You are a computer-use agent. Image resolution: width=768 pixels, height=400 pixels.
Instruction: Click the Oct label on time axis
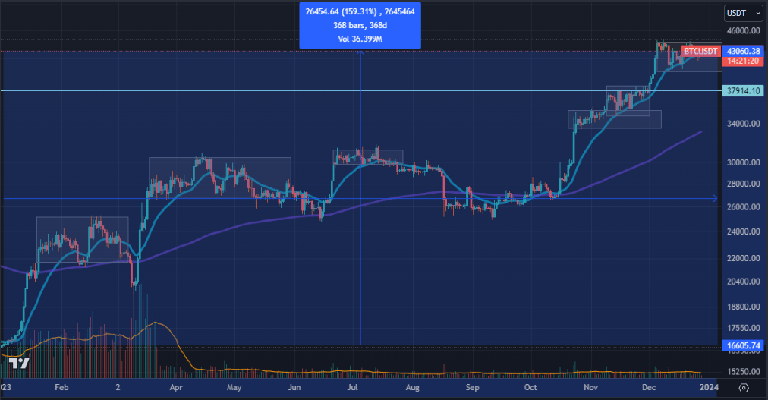(530, 387)
